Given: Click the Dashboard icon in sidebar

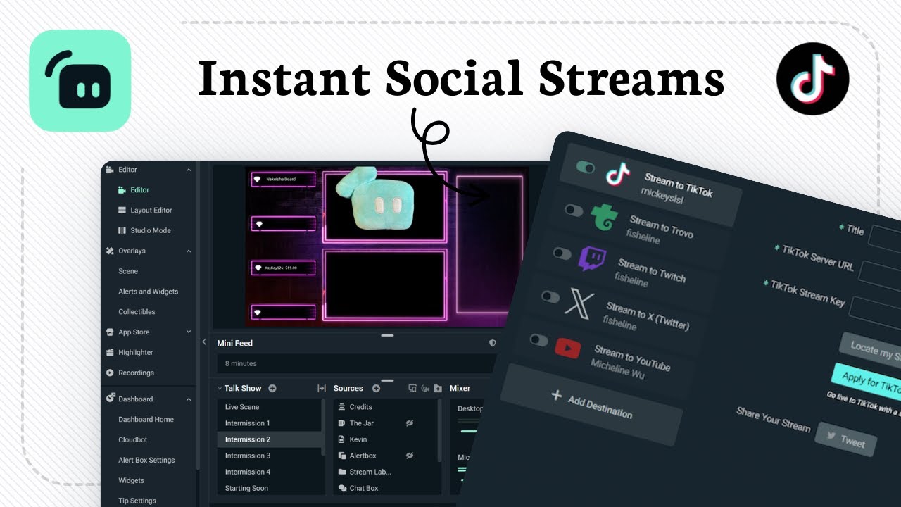Looking at the screenshot, I should coord(110,399).
